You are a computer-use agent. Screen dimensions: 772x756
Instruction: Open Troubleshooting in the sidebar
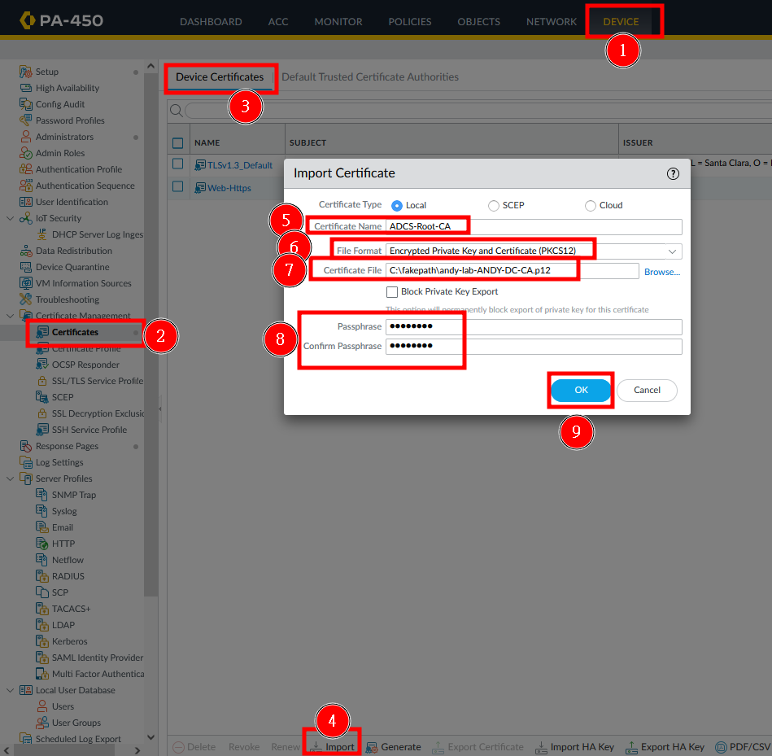click(67, 299)
